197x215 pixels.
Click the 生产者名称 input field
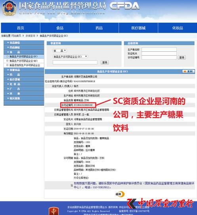(x=159, y=50)
